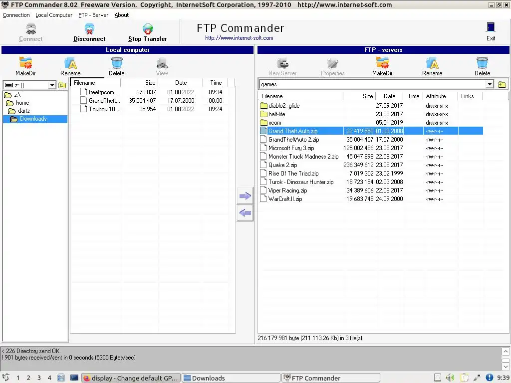
Task: Open the Connection menu
Action: 16,15
